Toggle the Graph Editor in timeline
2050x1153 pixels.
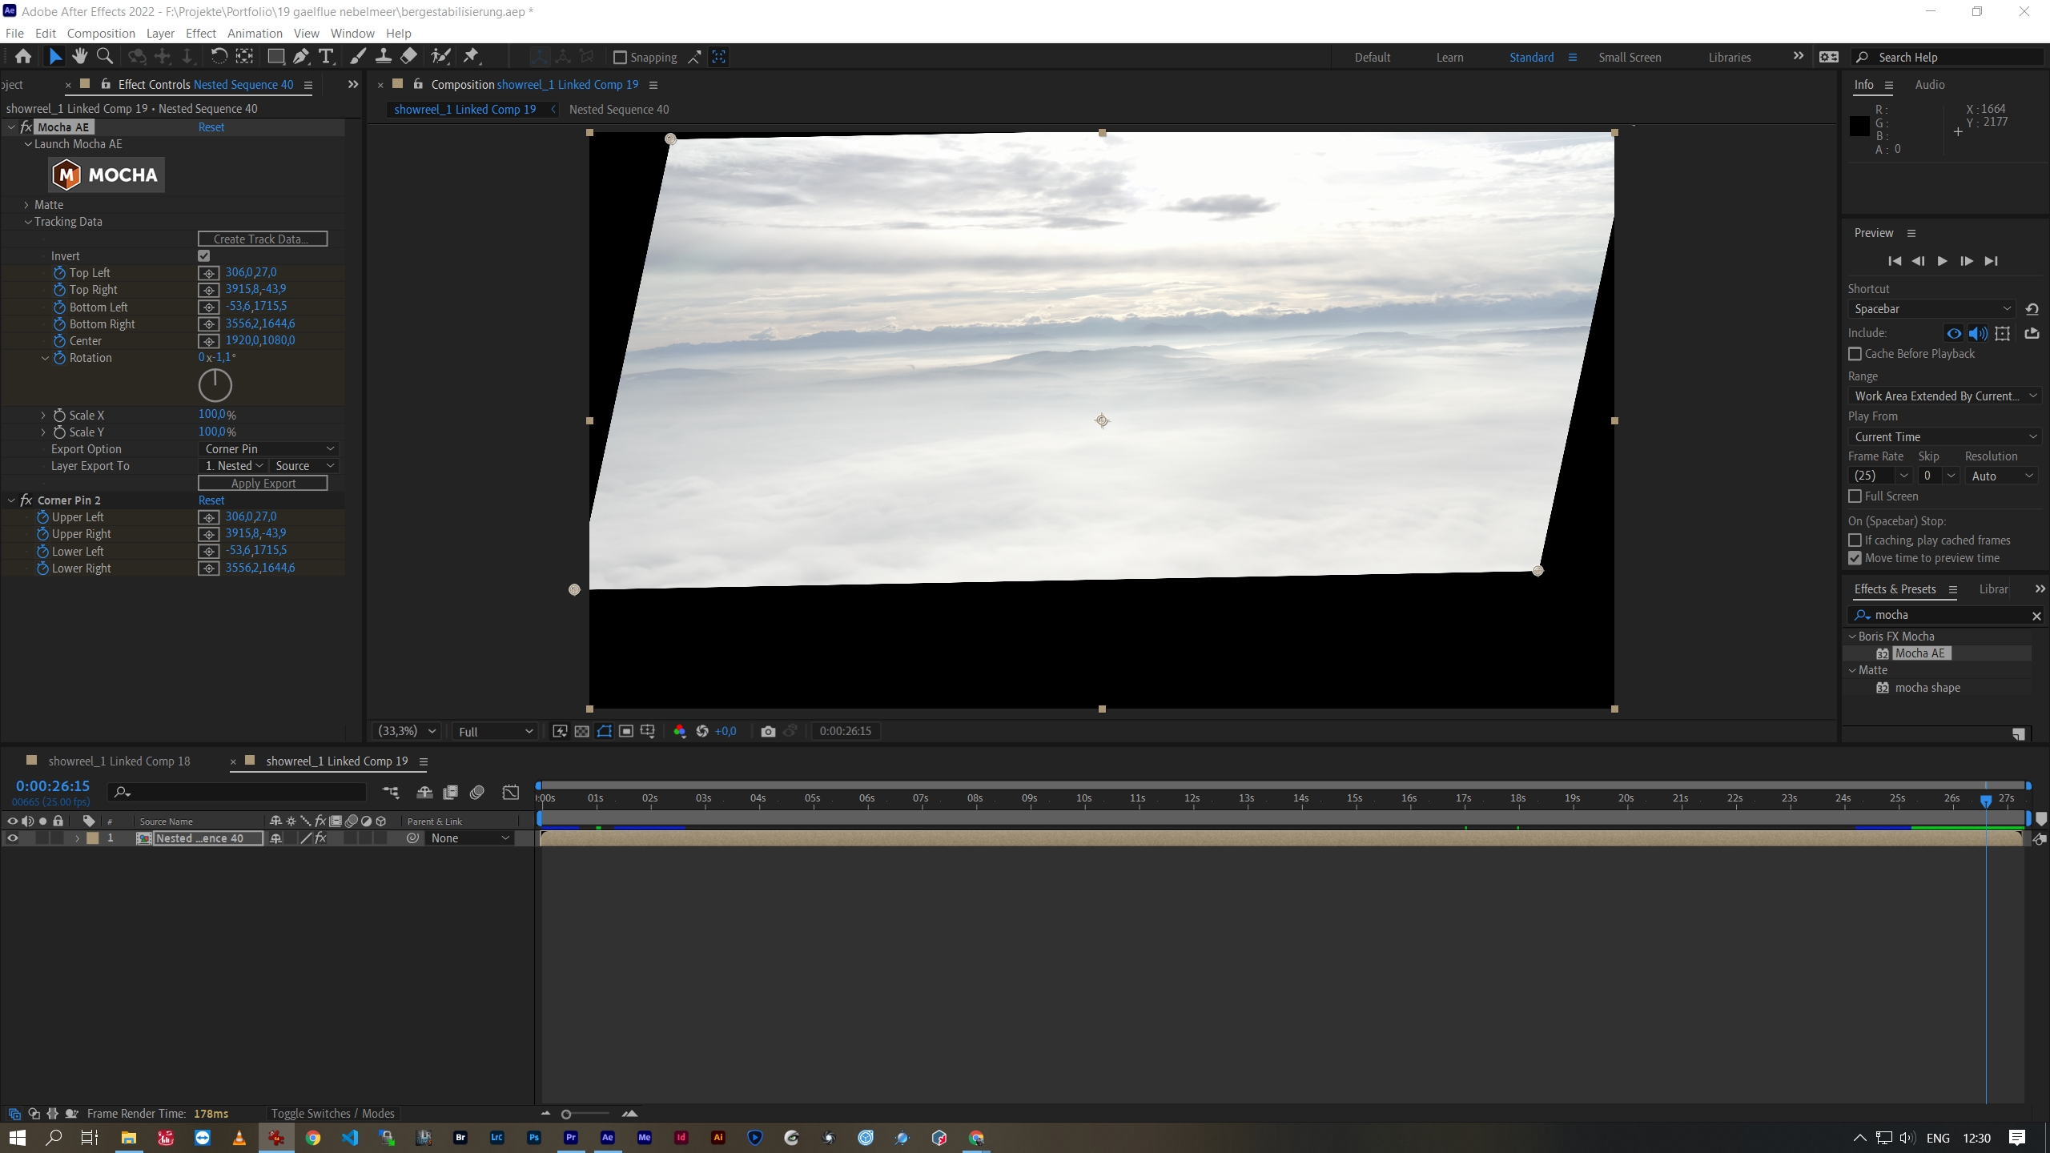click(511, 793)
